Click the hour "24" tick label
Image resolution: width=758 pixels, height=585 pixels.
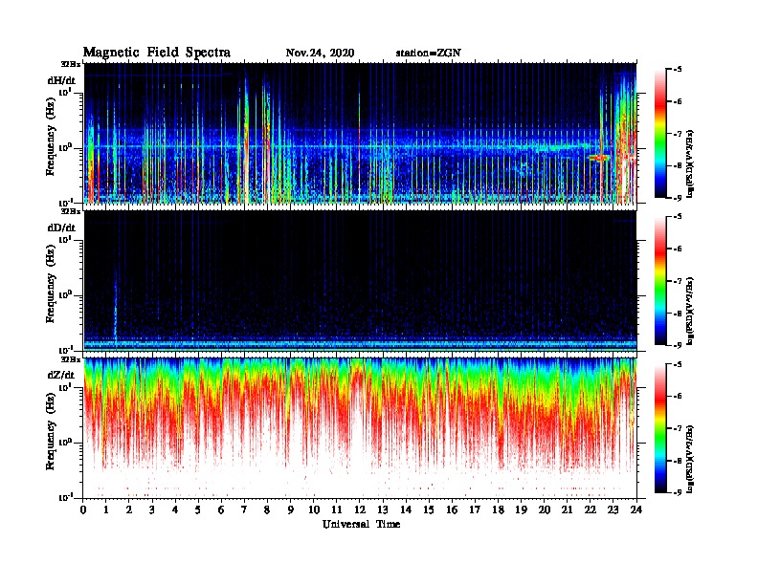tap(636, 510)
